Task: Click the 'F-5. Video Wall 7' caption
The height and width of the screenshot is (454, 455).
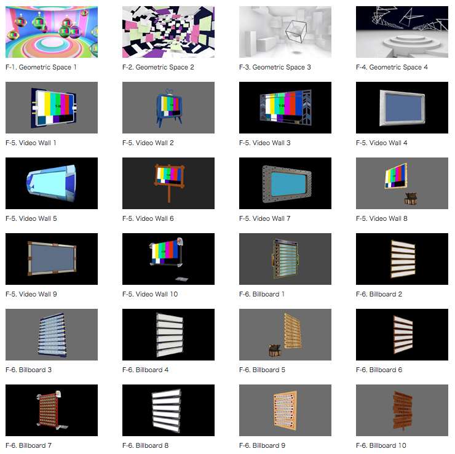Action: click(265, 218)
